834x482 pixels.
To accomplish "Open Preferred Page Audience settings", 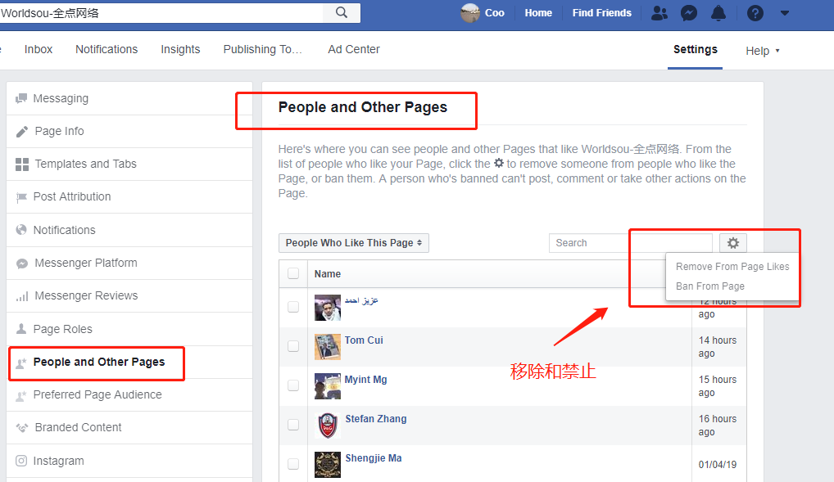I will [x=129, y=394].
